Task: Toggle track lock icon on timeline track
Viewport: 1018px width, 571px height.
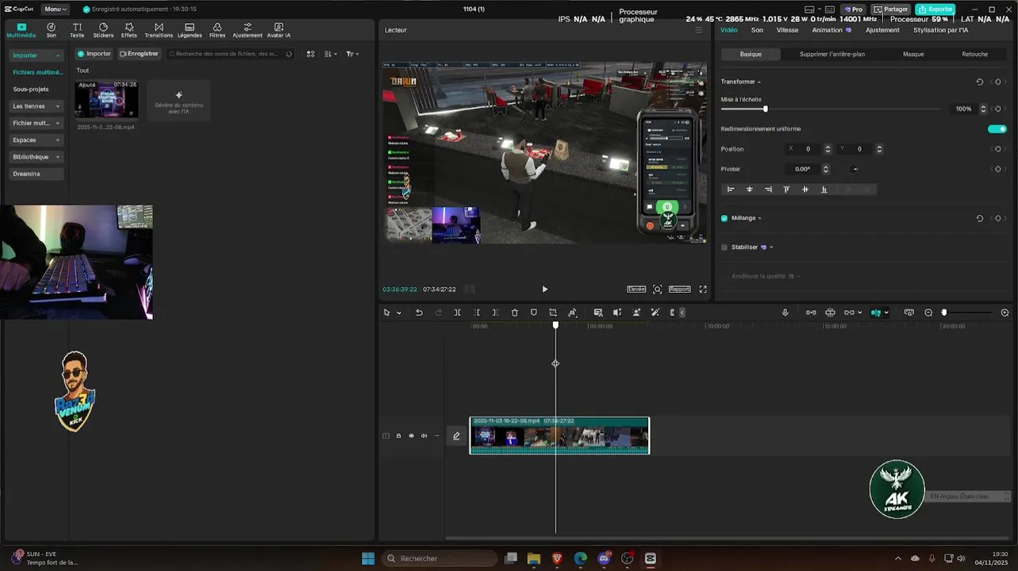Action: tap(398, 435)
